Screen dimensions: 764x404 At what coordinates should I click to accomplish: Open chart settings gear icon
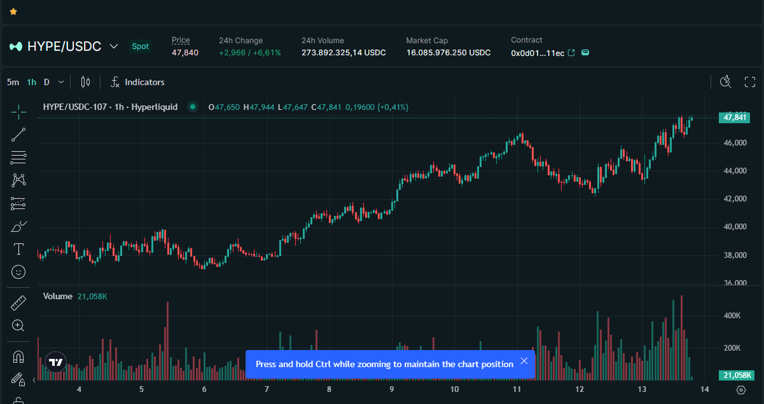click(x=741, y=390)
